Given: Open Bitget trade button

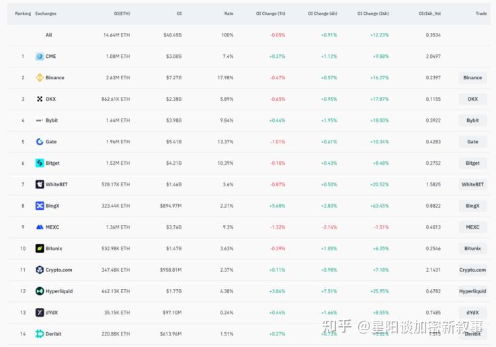Looking at the screenshot, I should point(472,163).
